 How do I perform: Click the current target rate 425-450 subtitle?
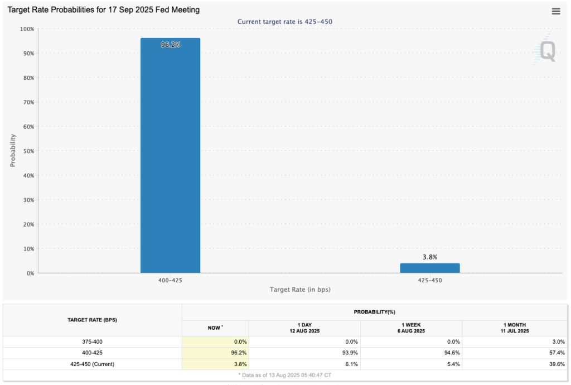tap(285, 22)
